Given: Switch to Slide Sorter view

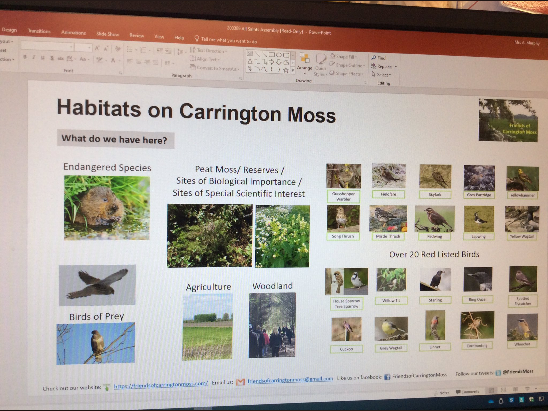Looking at the screenshot, I should pyautogui.click(x=503, y=390).
